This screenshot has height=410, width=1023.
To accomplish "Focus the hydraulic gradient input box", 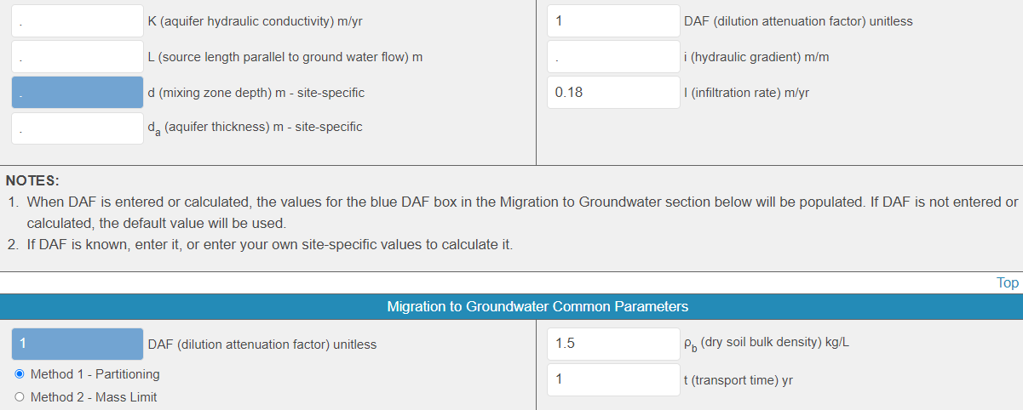I will pos(613,57).
